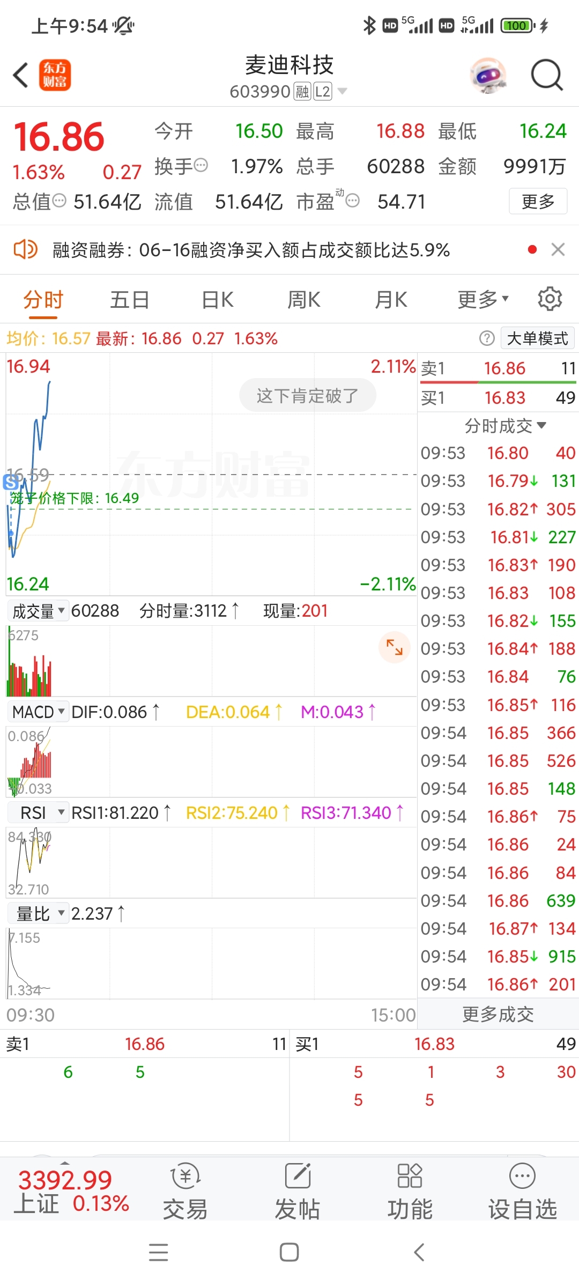Tap the 更多 quote details button
Viewport: 579px width, 1287px height.
(538, 202)
